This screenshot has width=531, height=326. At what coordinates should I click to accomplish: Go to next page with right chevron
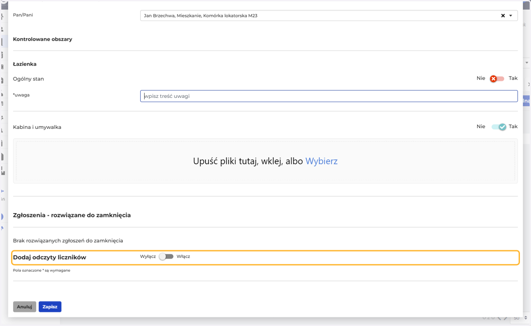coord(506,318)
